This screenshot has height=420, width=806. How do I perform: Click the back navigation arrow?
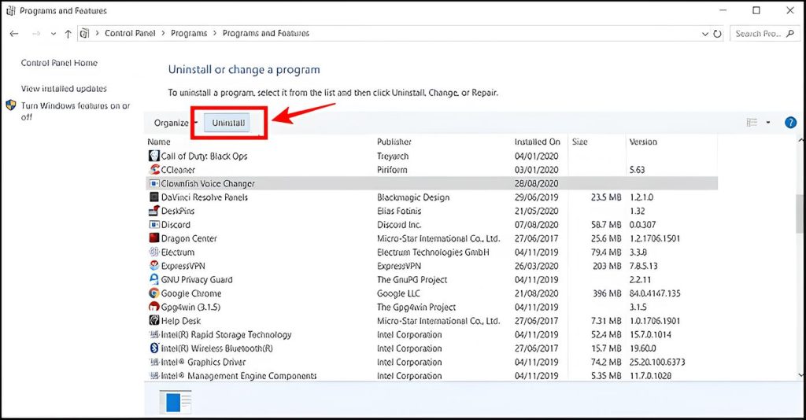[14, 34]
